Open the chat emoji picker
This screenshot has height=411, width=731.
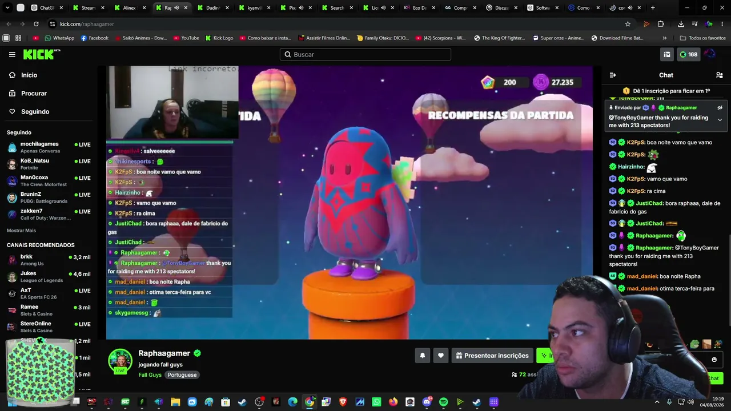pos(714,360)
